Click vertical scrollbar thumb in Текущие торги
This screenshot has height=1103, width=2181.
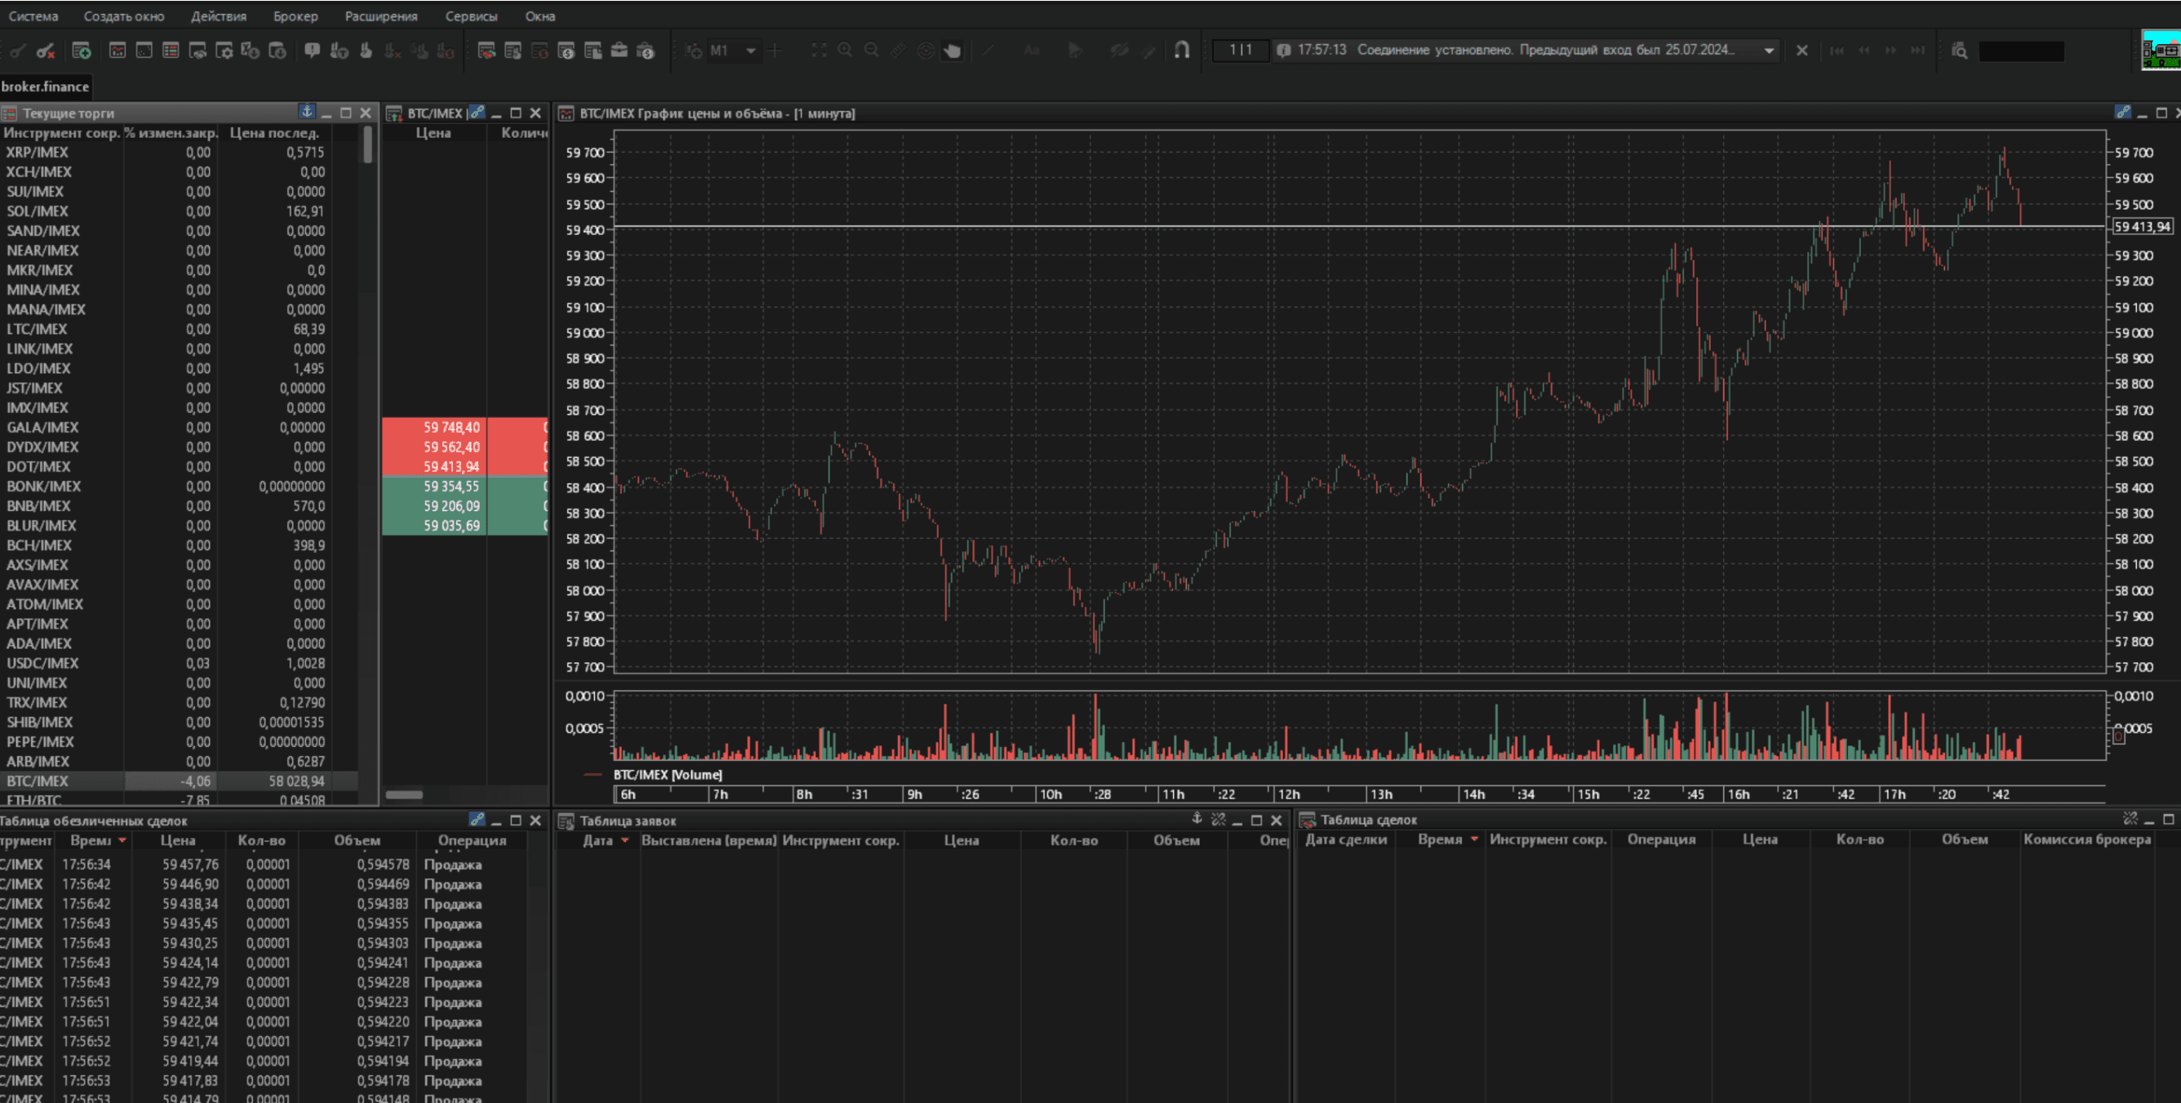coord(367,144)
